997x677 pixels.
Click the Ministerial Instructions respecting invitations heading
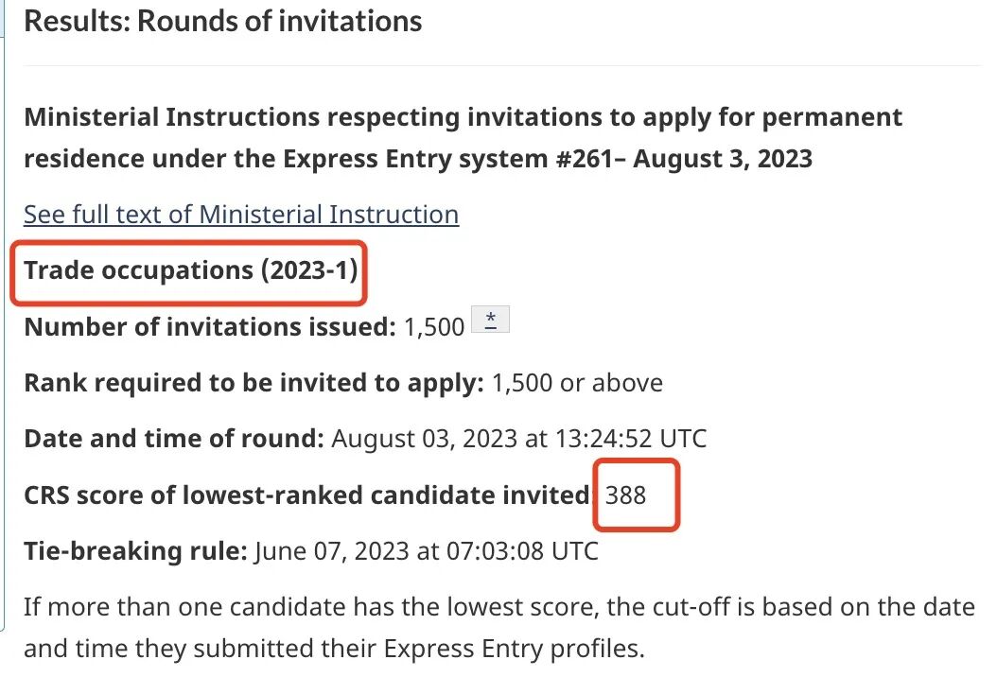click(463, 138)
